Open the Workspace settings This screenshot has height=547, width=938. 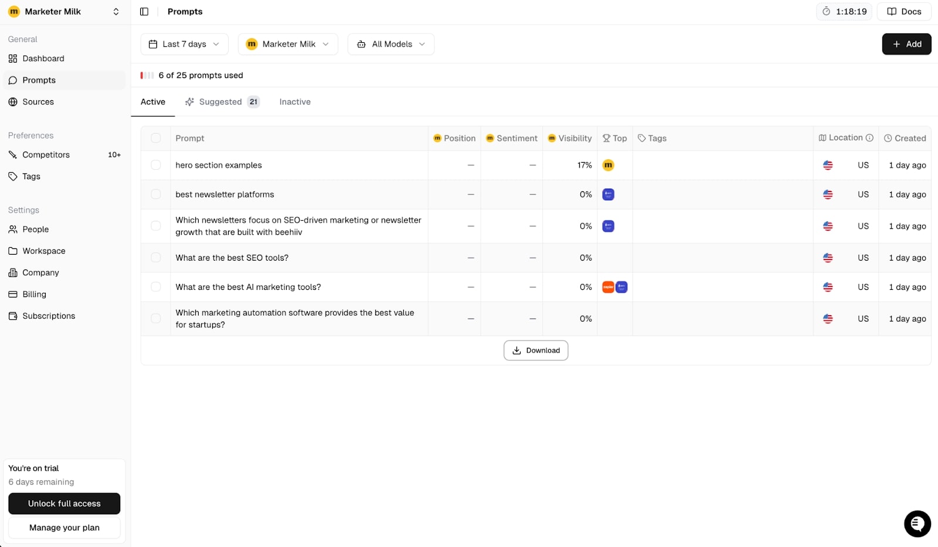click(x=43, y=251)
